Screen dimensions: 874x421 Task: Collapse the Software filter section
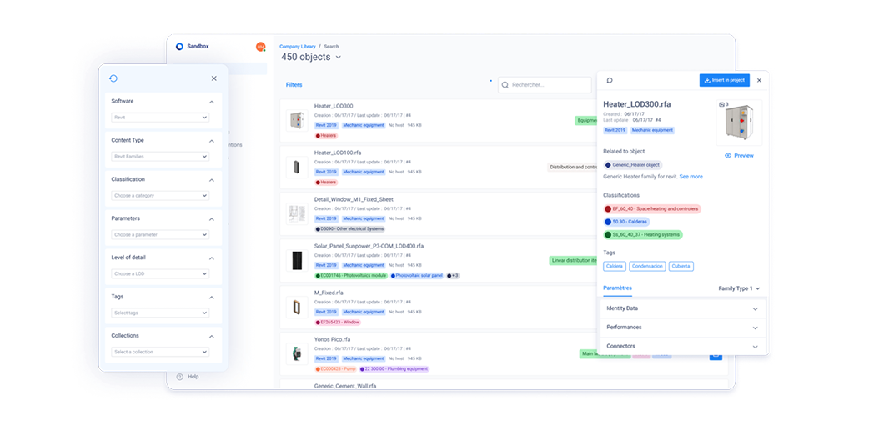(x=211, y=102)
